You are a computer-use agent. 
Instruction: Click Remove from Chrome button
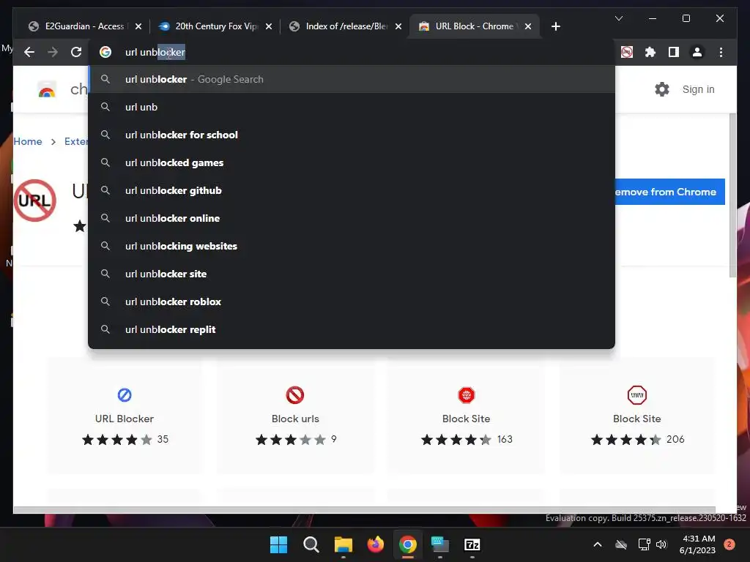point(669,192)
